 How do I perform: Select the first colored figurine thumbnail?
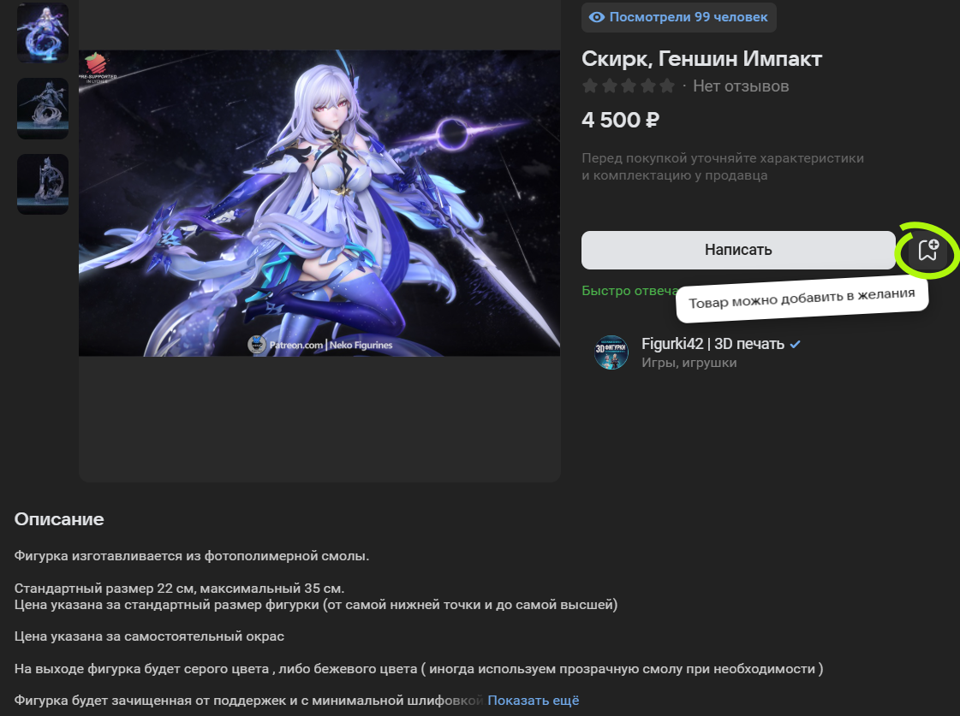(x=43, y=33)
